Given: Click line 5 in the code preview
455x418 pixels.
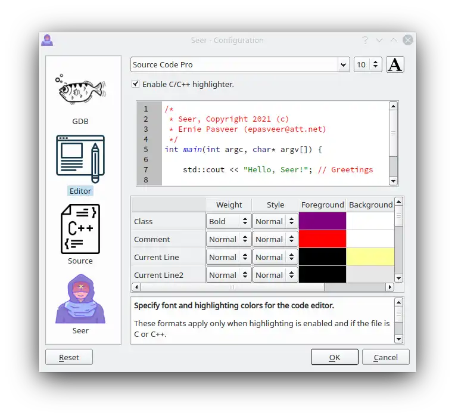Looking at the screenshot, I should [243, 149].
